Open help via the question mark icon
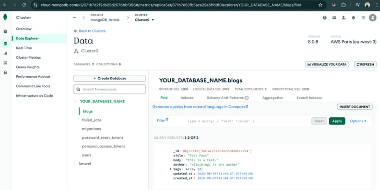This screenshot has width=380, height=193. tap(325, 18)
